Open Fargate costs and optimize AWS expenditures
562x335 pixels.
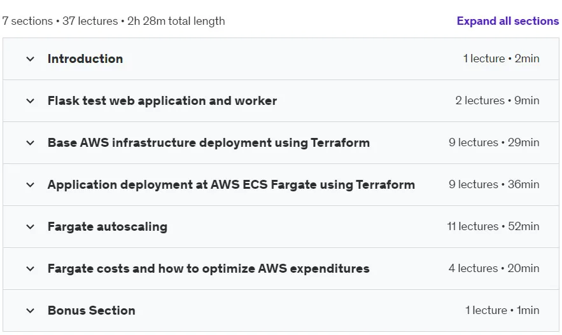tap(209, 268)
